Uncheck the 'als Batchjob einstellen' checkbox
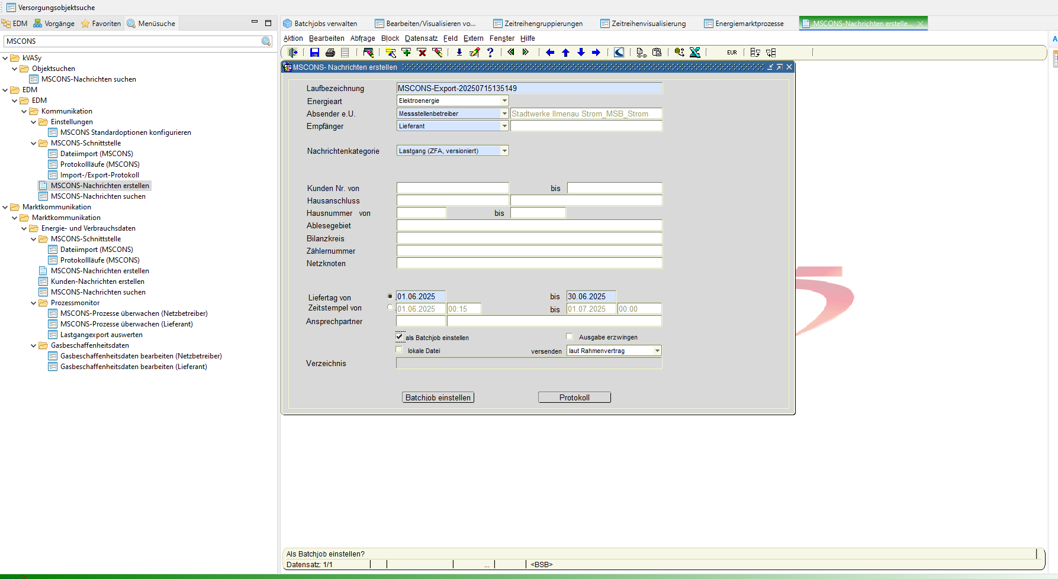 click(x=400, y=337)
